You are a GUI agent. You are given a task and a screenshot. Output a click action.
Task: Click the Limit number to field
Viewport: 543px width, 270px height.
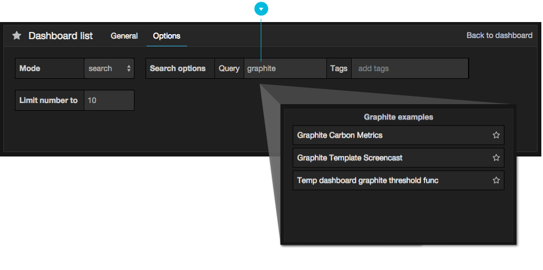(x=109, y=100)
